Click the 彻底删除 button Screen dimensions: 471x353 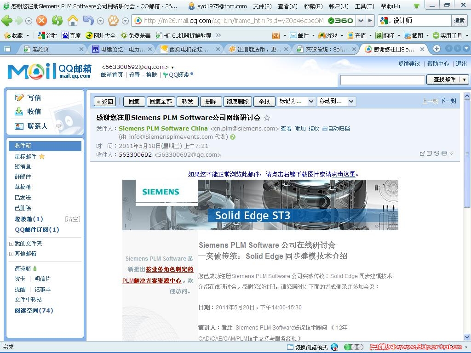click(x=238, y=102)
